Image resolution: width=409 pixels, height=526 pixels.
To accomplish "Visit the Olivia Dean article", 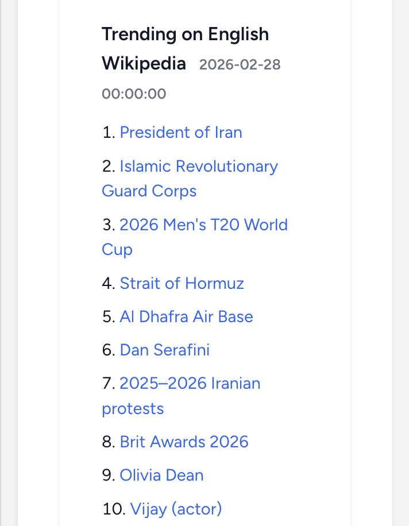I will (161, 475).
